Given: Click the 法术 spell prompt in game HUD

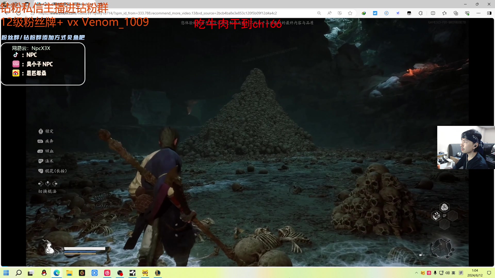Looking at the screenshot, I should (x=46, y=161).
